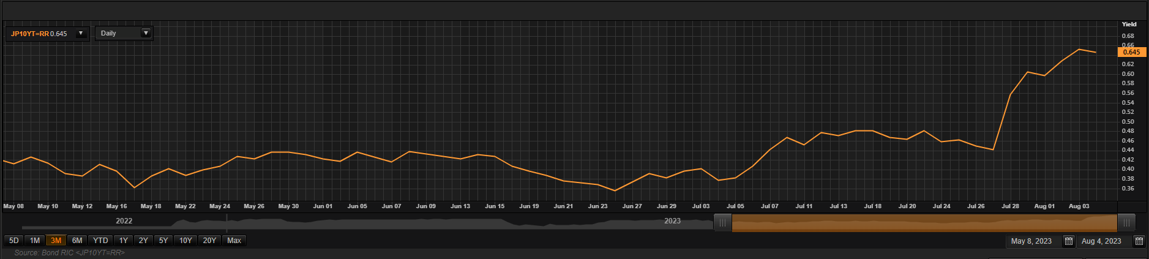Select the 3M time range
The width and height of the screenshot is (1149, 259).
tap(56, 241)
